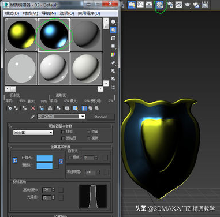Open the Rendered Frame Window icon
The width and height of the screenshot is (220, 217).
point(178,5)
